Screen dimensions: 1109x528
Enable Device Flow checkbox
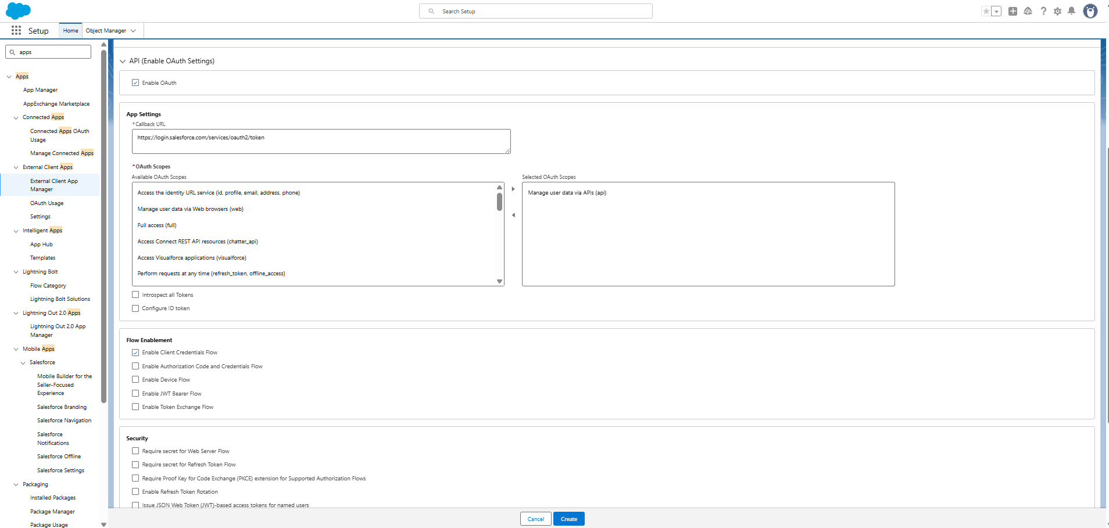[x=135, y=380]
